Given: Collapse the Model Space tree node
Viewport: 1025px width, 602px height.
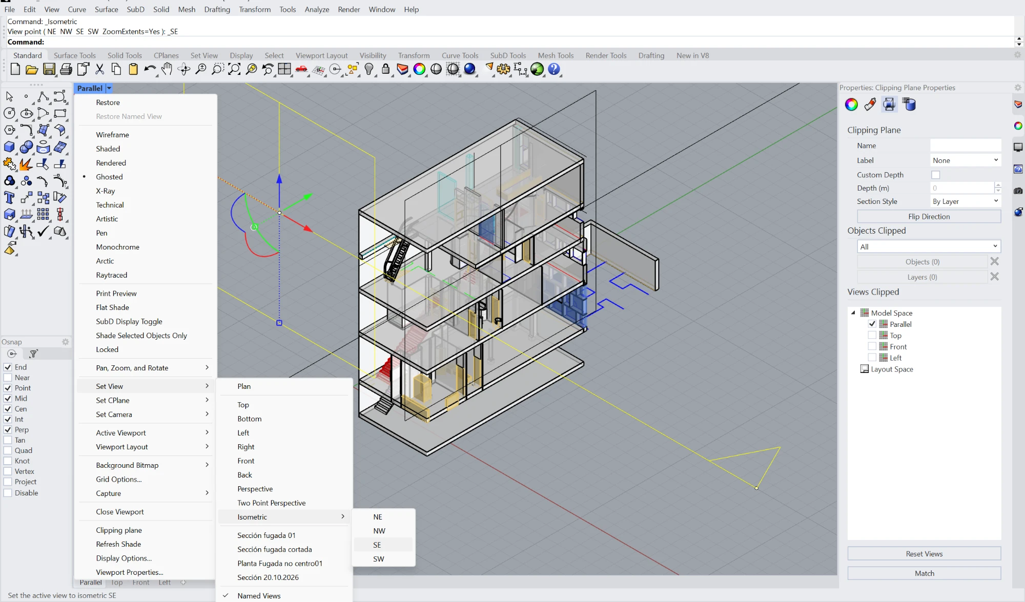Looking at the screenshot, I should 853,313.
